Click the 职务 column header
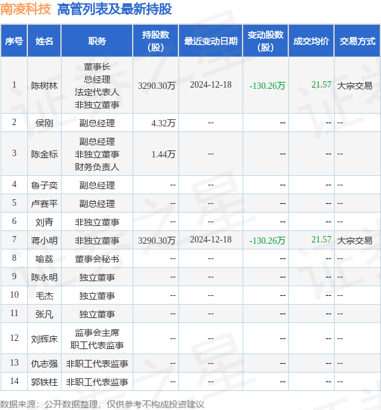 (97, 41)
